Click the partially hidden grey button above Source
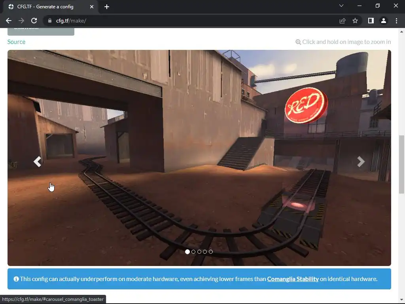 [41, 32]
